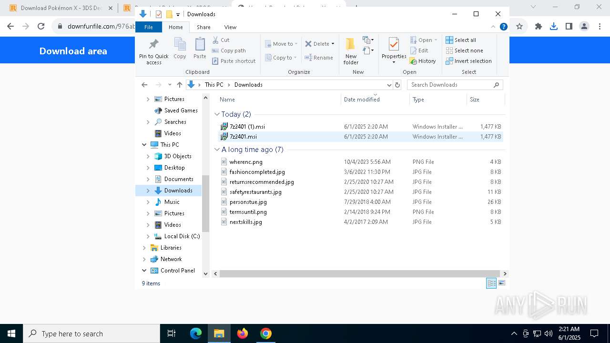Click Copy path in Clipboard group

229,50
